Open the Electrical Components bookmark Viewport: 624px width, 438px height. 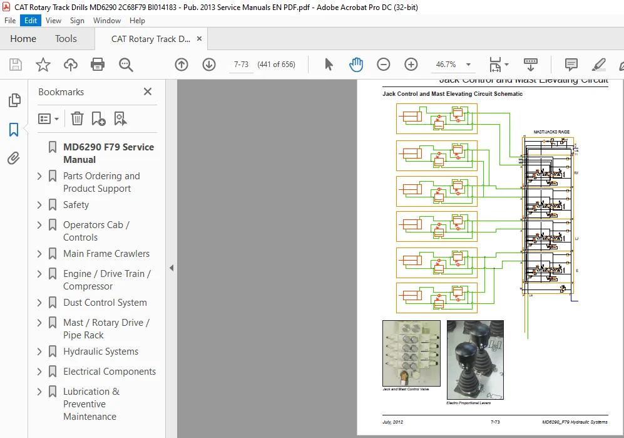point(110,372)
